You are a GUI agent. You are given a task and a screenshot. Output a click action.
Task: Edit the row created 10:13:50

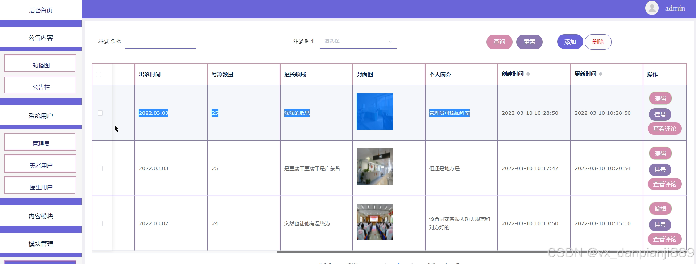click(x=660, y=209)
